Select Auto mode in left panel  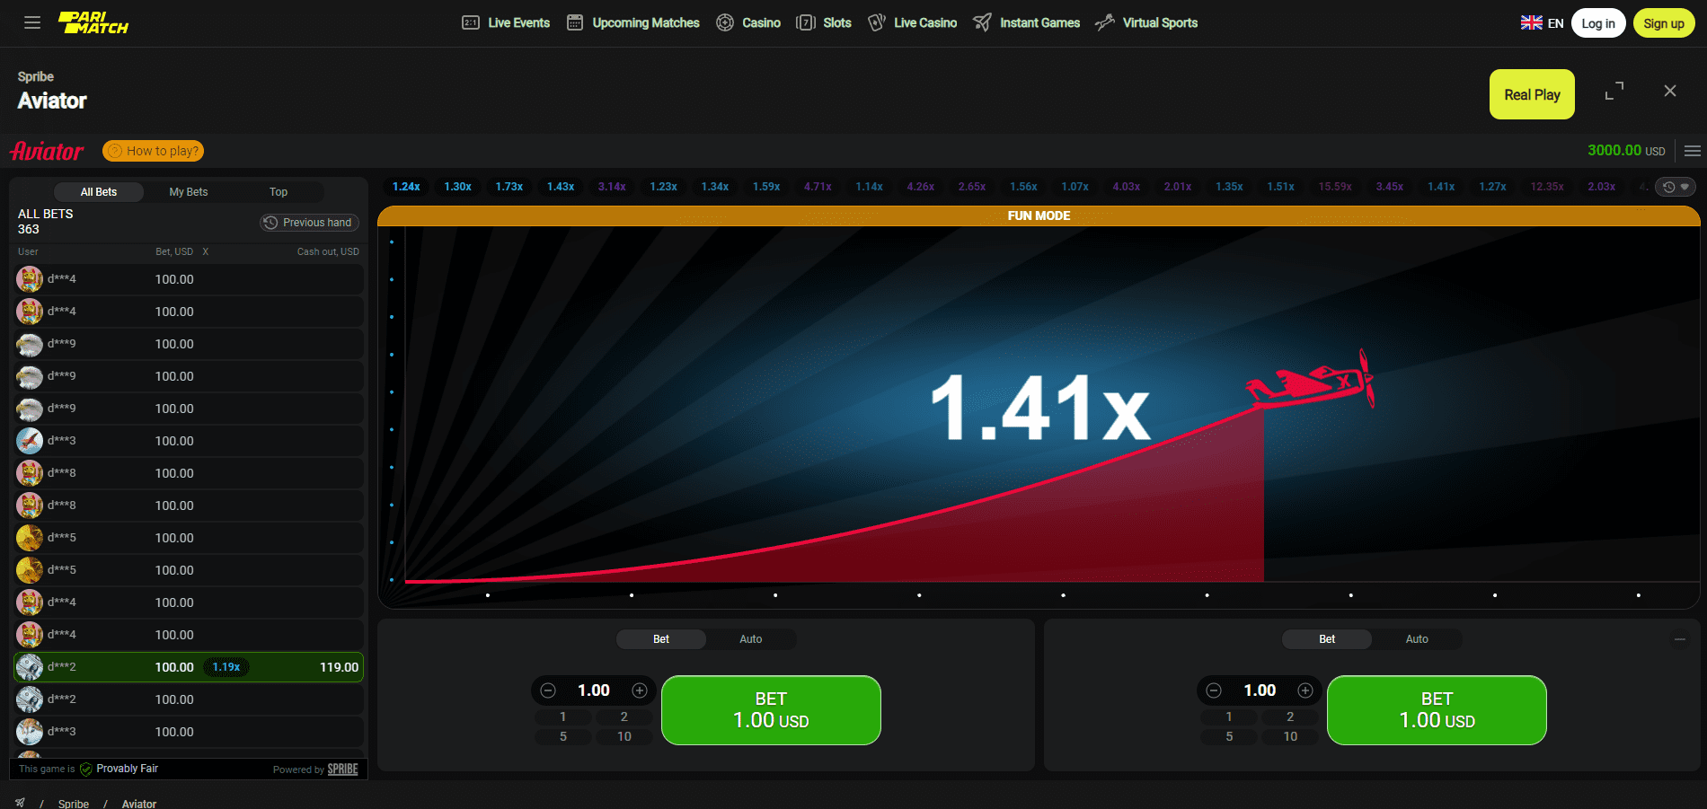751,639
